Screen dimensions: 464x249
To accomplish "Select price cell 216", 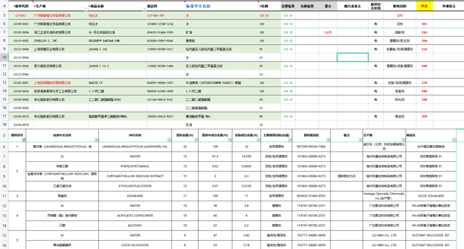I will coord(425,49).
